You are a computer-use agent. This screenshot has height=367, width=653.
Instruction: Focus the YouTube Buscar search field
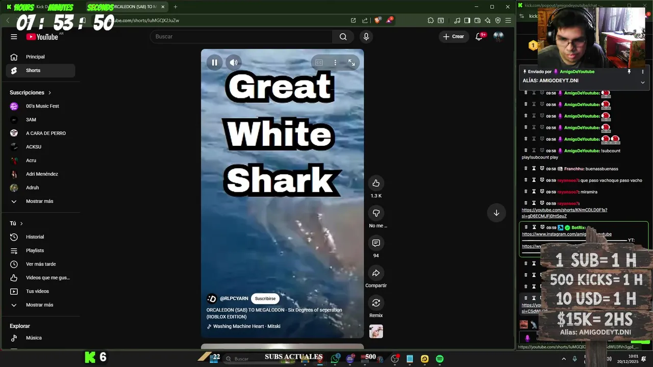241,37
